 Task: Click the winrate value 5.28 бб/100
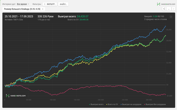pyautogui.click(x=159, y=16)
